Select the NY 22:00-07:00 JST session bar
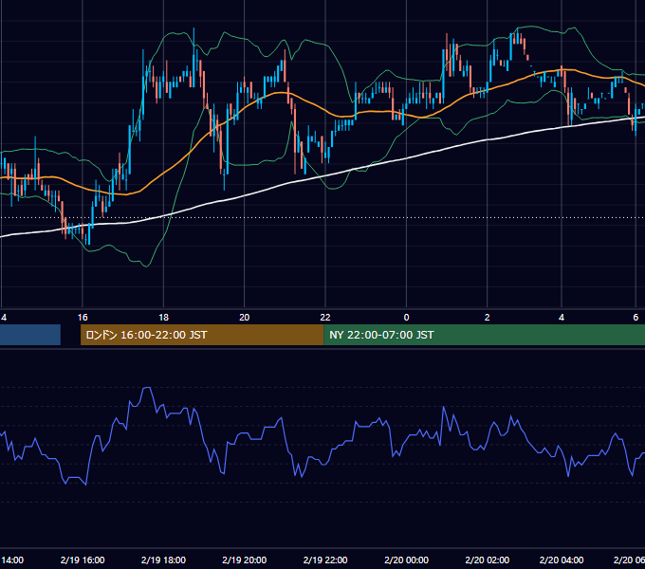 pyautogui.click(x=484, y=335)
